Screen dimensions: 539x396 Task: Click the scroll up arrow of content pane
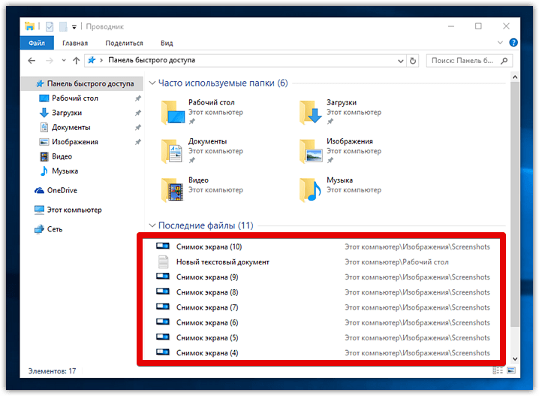coord(514,77)
